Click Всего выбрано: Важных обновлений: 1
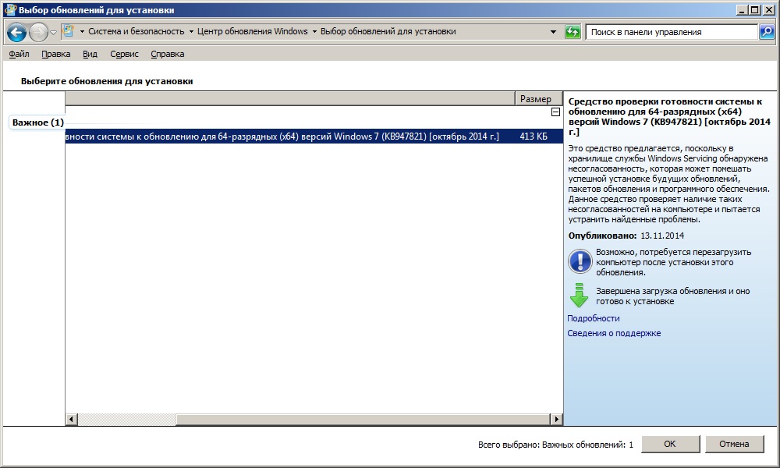Viewport: 780px width, 468px height. coord(555,445)
